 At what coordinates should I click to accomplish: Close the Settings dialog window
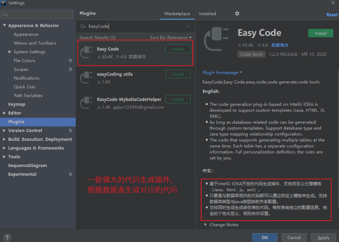[333, 3]
